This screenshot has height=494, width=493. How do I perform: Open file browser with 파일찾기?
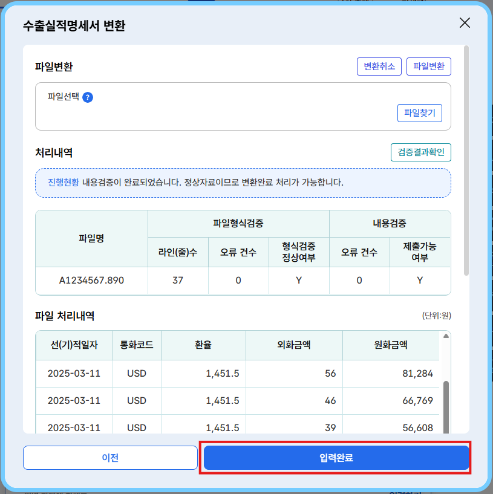(x=420, y=113)
